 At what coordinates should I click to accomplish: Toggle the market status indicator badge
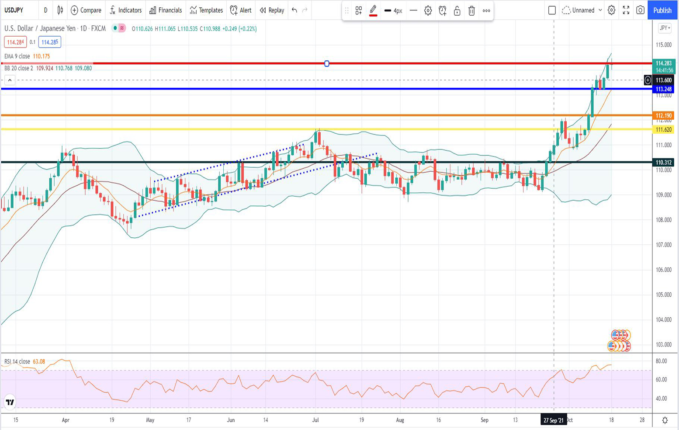[118, 28]
